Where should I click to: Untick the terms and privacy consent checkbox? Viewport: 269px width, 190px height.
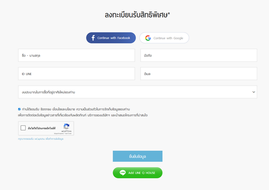(20, 109)
